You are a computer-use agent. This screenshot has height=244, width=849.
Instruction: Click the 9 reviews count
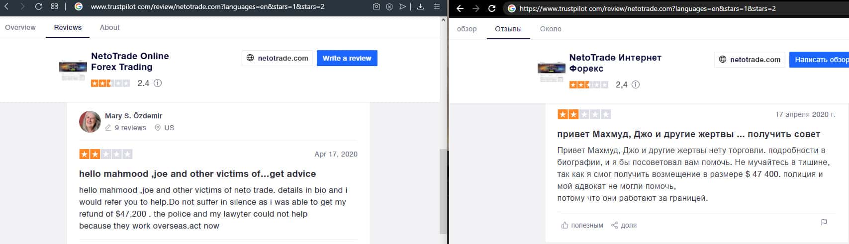pyautogui.click(x=126, y=128)
